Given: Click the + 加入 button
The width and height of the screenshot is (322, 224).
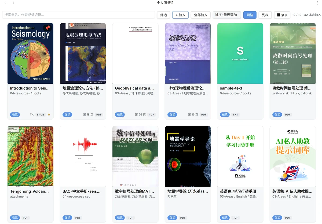Looking at the screenshot, I should 180,15.
